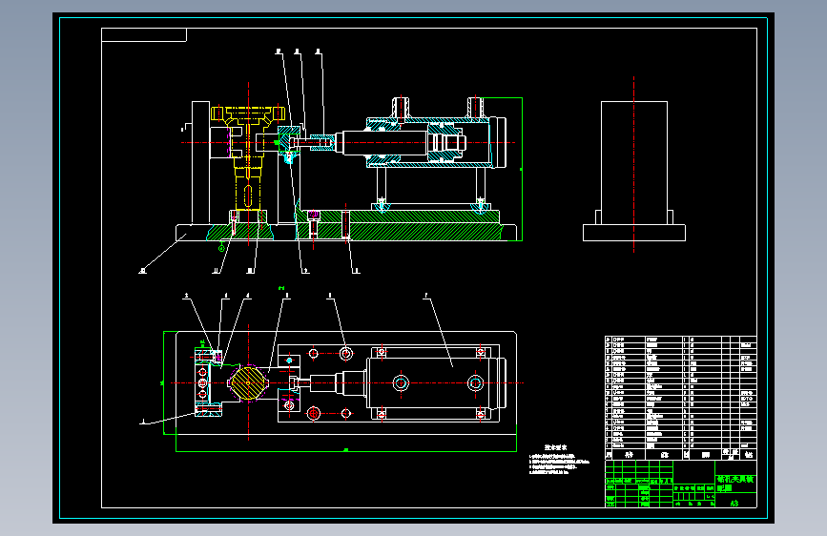
Task: Click the parts list table above title block
Action: click(680, 398)
